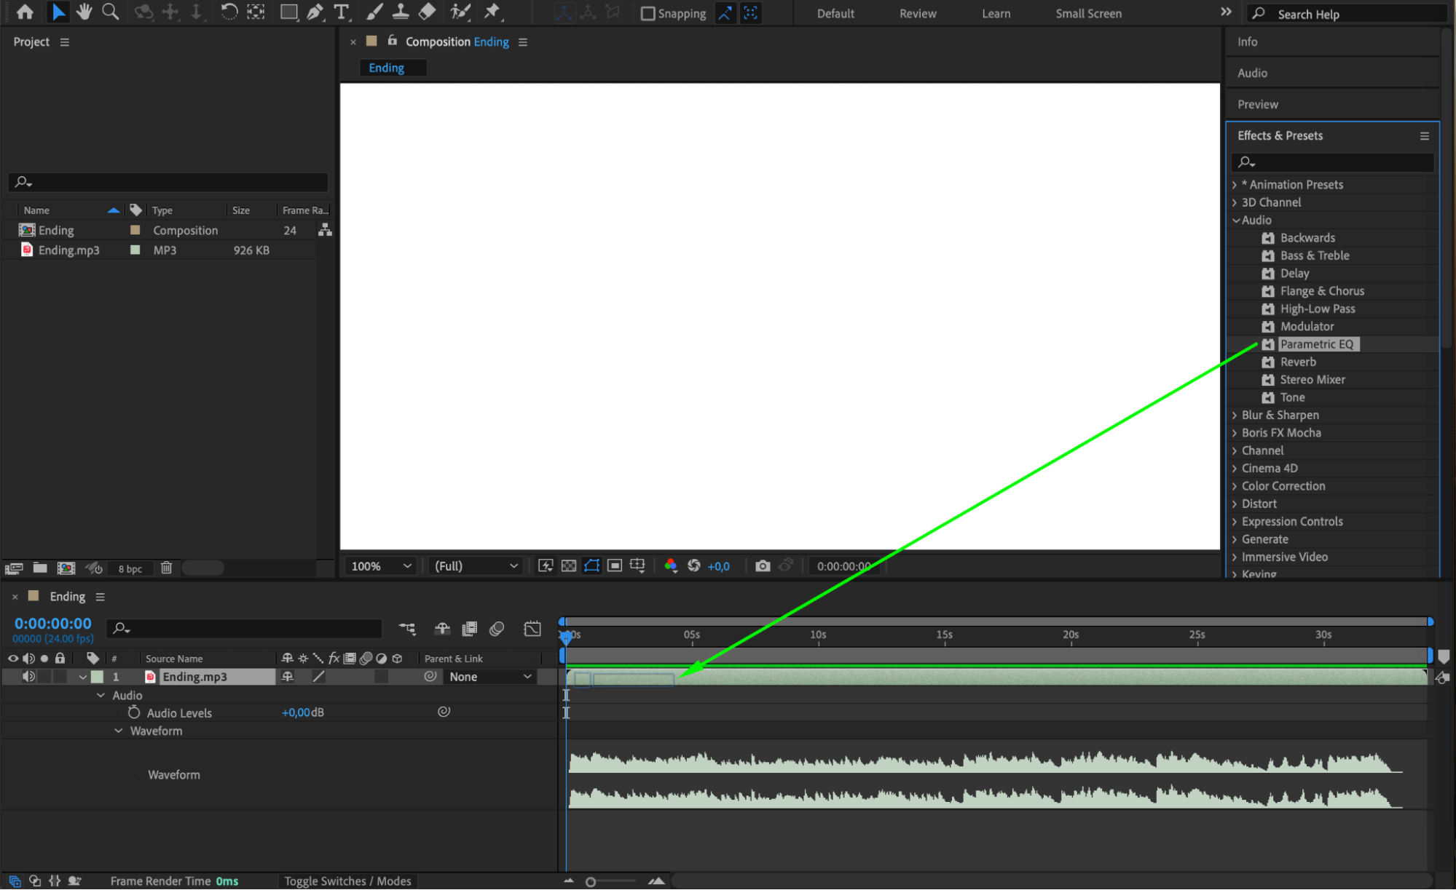
Task: Click the Home icon in toolbar
Action: pos(25,12)
